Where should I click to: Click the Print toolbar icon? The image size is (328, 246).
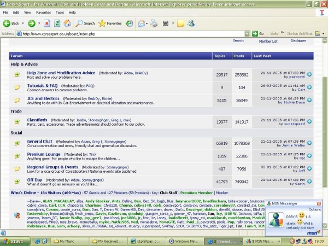click(x=154, y=24)
